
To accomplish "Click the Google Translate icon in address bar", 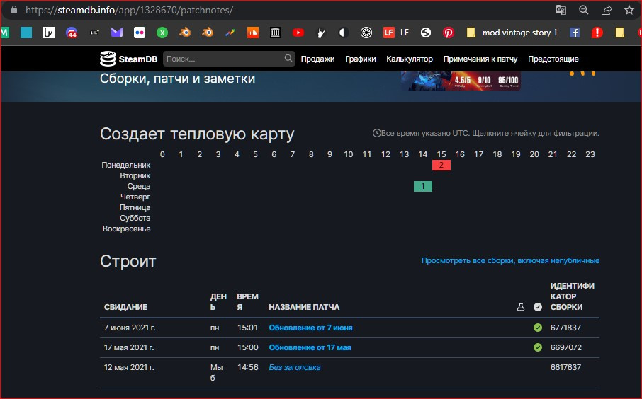I will (561, 11).
